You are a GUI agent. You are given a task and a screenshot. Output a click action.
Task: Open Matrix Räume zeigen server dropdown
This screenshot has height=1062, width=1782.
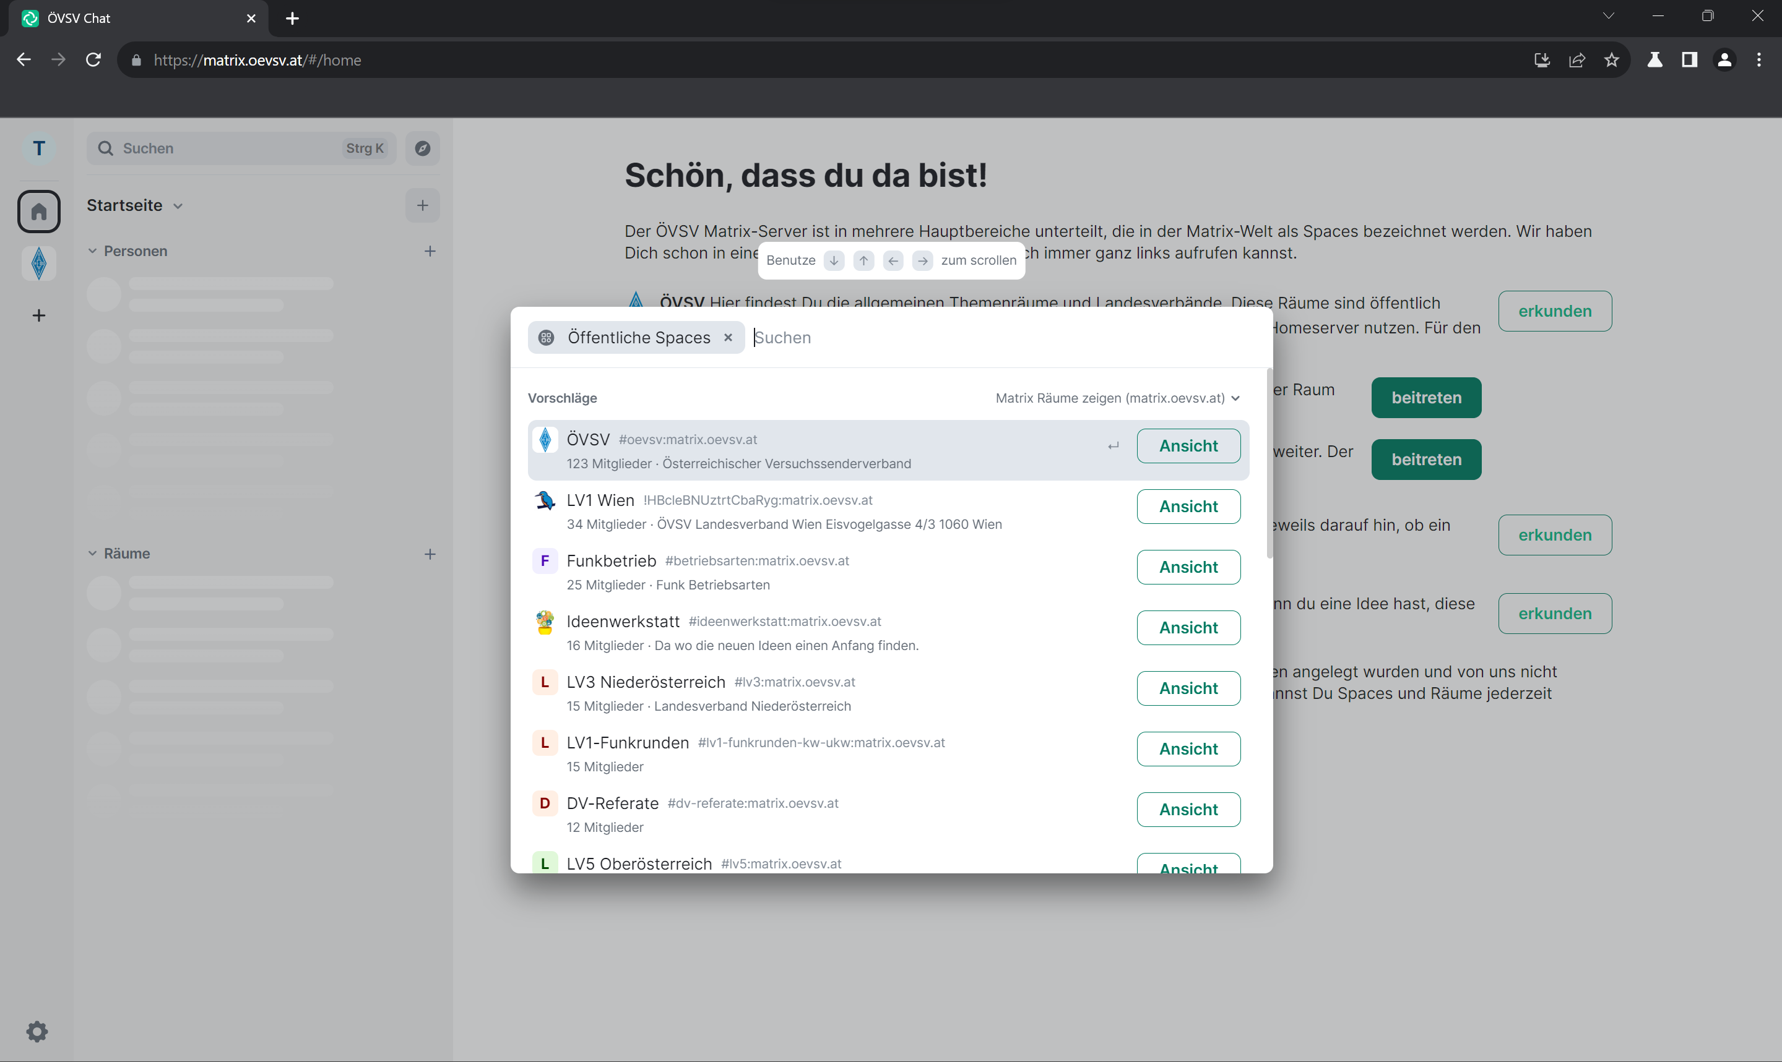[x=1118, y=398]
